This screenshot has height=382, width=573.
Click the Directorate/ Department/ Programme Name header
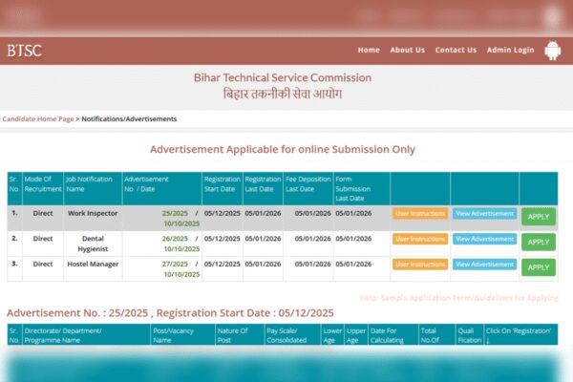(x=86, y=335)
